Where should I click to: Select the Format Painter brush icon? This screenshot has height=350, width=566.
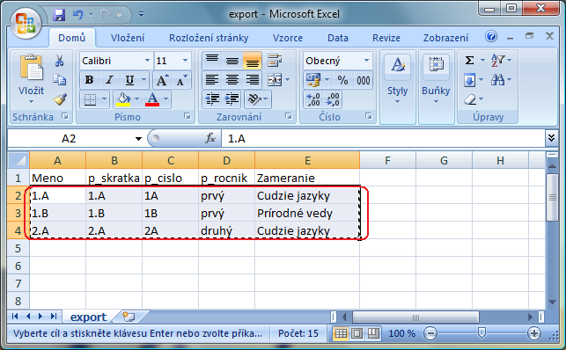(x=60, y=99)
